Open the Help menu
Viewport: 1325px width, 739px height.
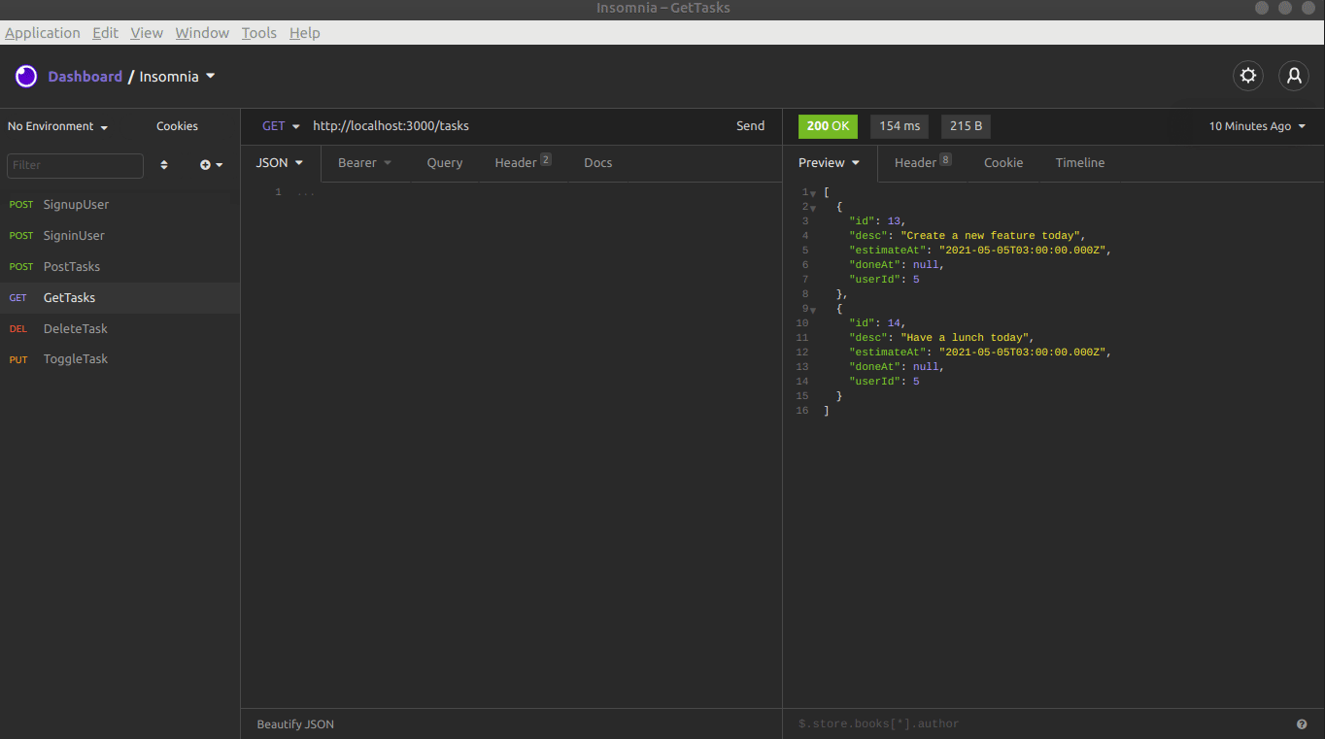coord(305,33)
